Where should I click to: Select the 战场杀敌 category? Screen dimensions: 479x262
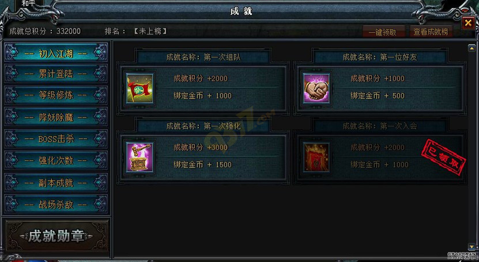tap(56, 204)
